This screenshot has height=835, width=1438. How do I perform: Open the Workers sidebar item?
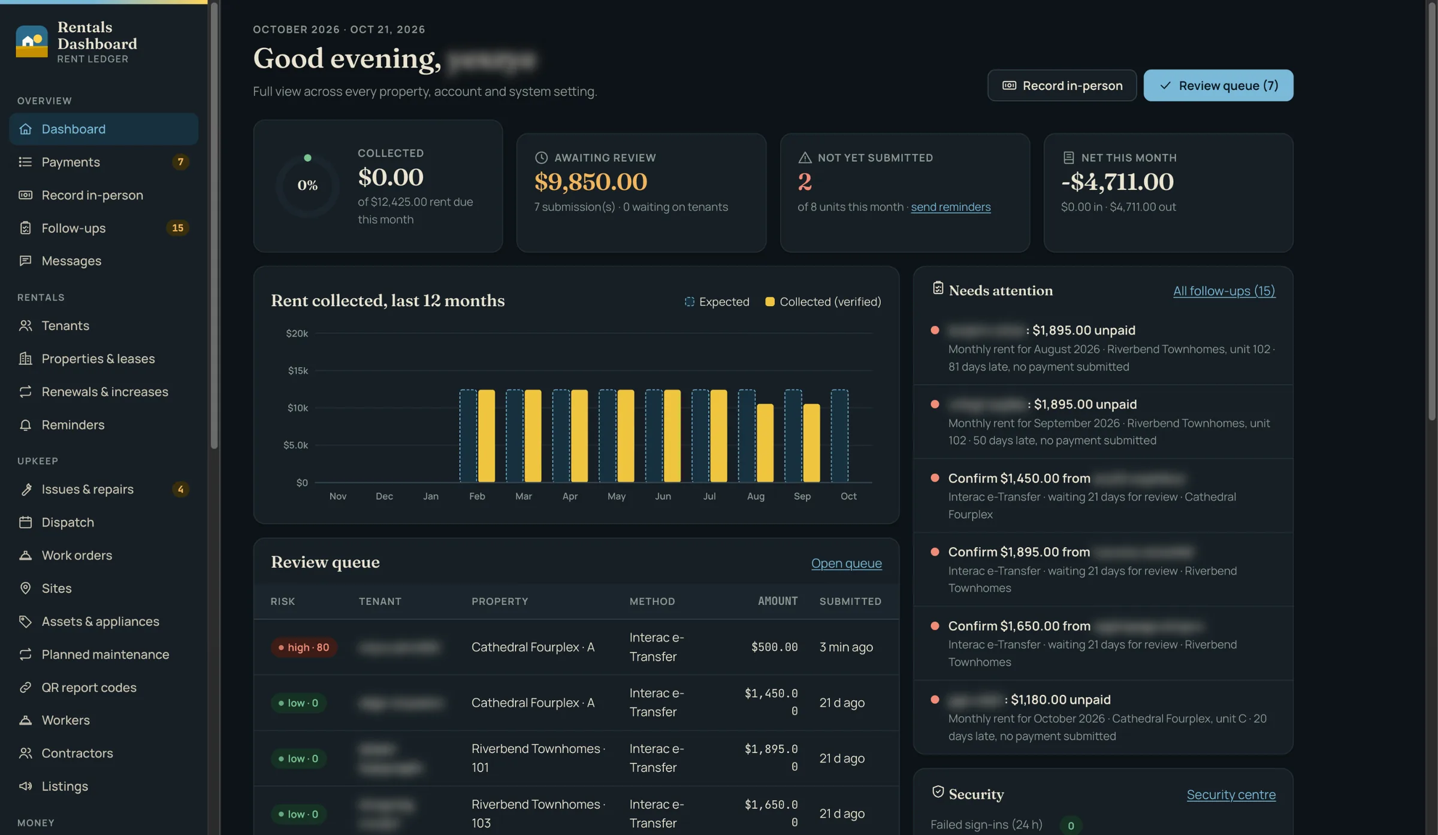click(x=104, y=720)
